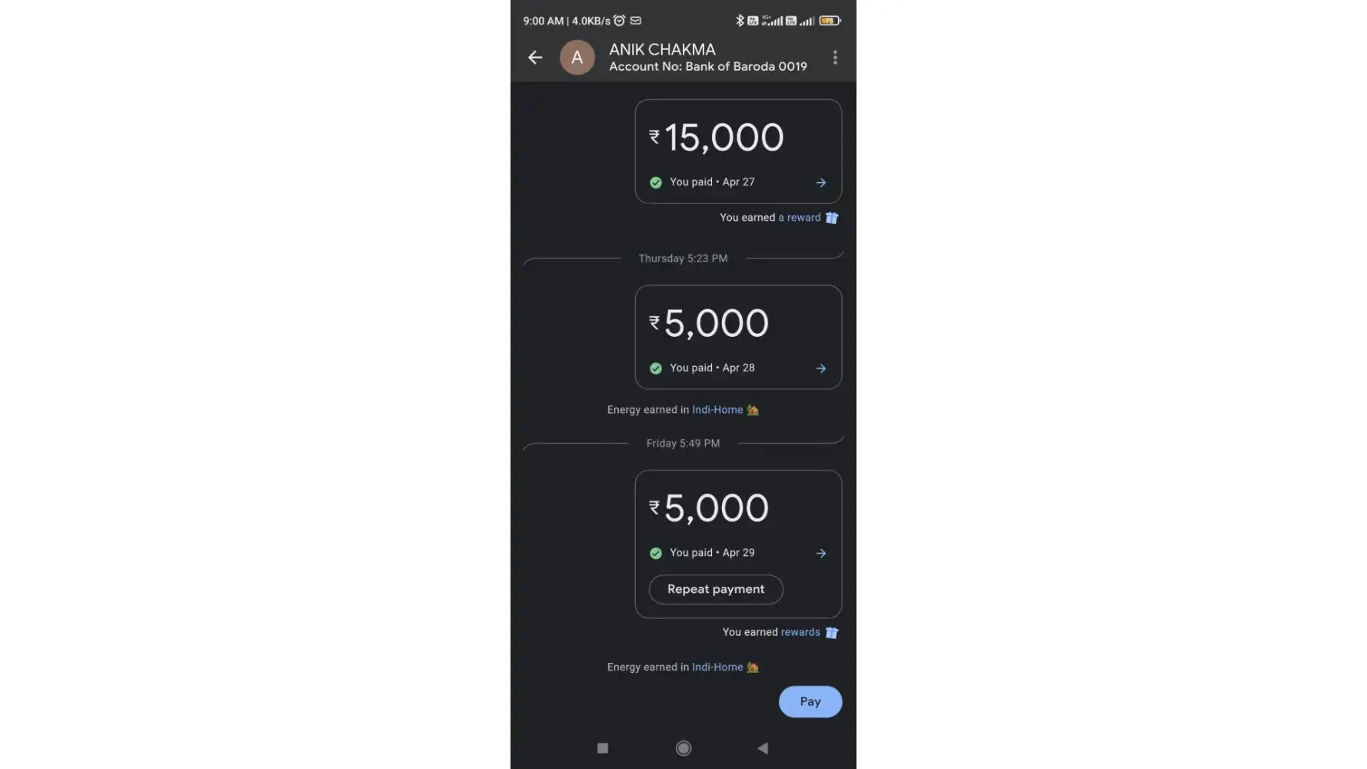Screen dimensions: 1367x769
Task: Tap Android home navigation button
Action: pos(683,748)
